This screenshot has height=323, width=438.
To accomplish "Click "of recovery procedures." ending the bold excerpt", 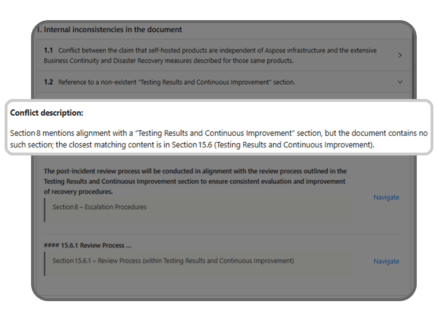I will [x=78, y=192].
